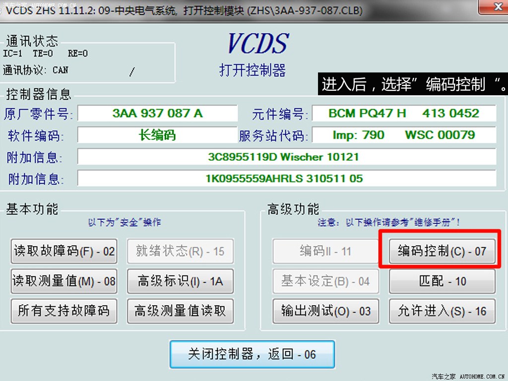Open 高级标识(I) - 1A

pos(180,281)
